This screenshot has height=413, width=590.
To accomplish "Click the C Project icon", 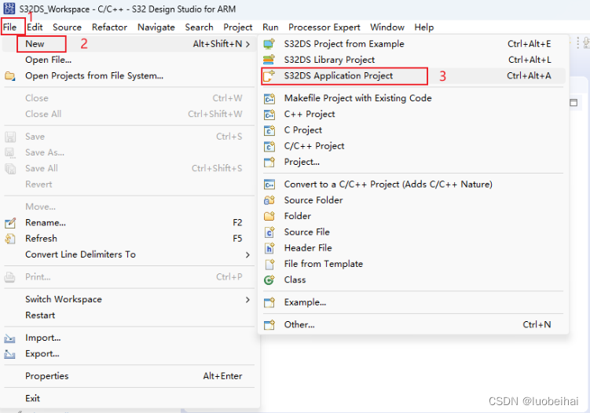I will (269, 130).
